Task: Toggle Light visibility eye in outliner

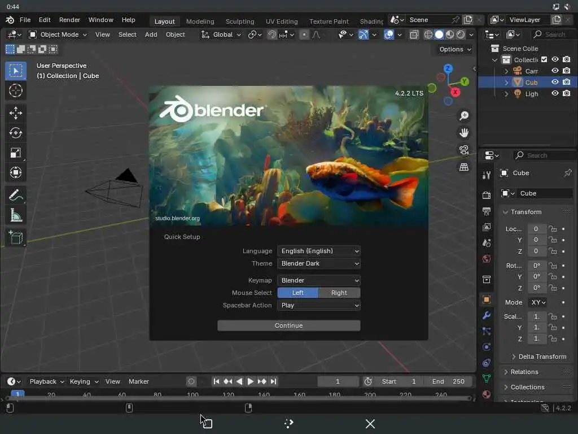Action: pos(555,93)
